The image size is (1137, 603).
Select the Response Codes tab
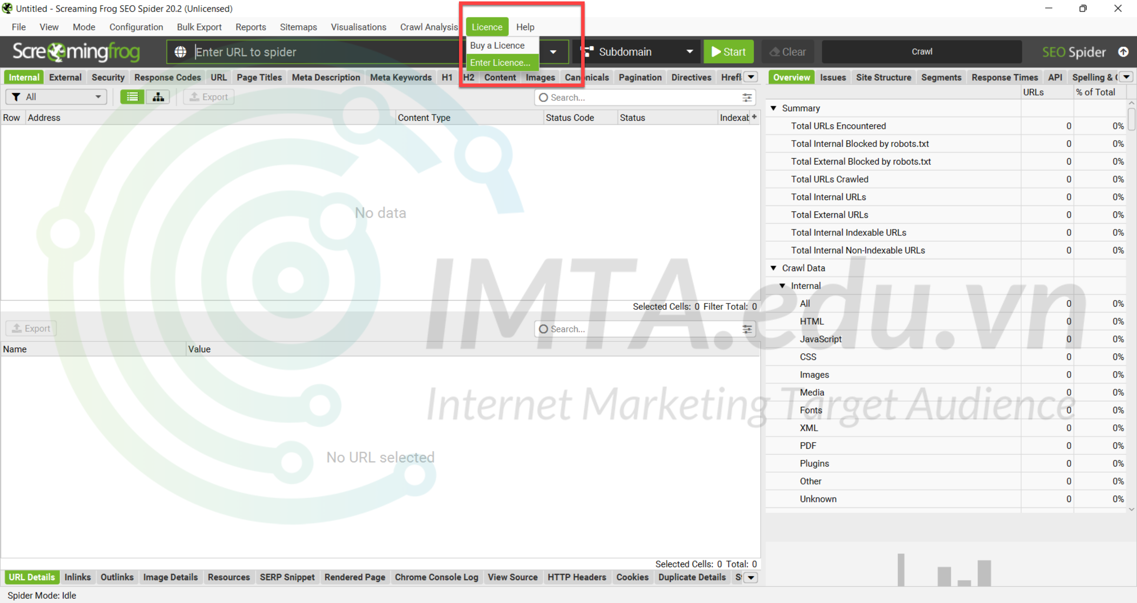(x=167, y=77)
